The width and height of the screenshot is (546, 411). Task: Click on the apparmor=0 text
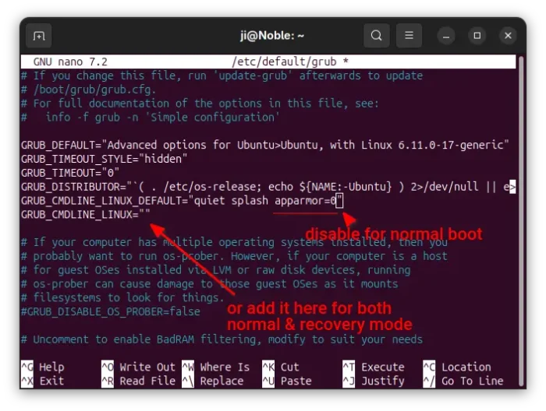tap(307, 201)
